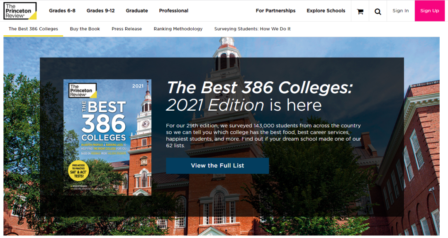Open Ranking Methodology tab
The width and height of the screenshot is (448, 238).
tap(178, 29)
